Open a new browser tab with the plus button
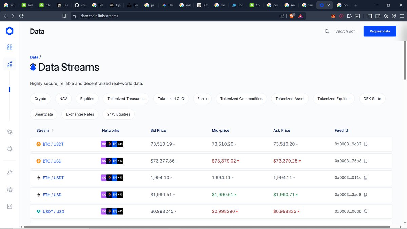The image size is (407, 229). [x=356, y=5]
